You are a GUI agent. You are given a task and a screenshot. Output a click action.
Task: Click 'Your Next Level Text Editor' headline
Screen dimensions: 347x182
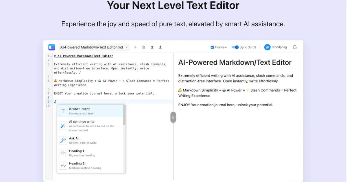(x=173, y=5)
